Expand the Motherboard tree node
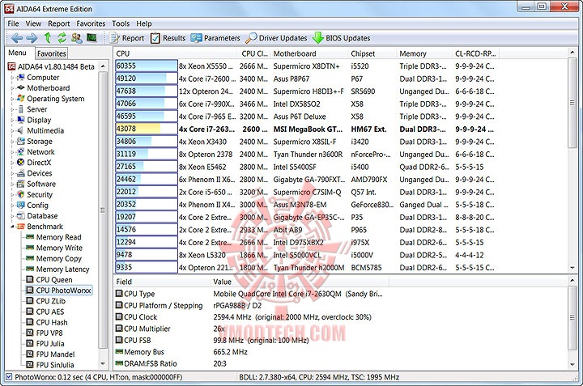This screenshot has width=583, height=386. [12, 88]
